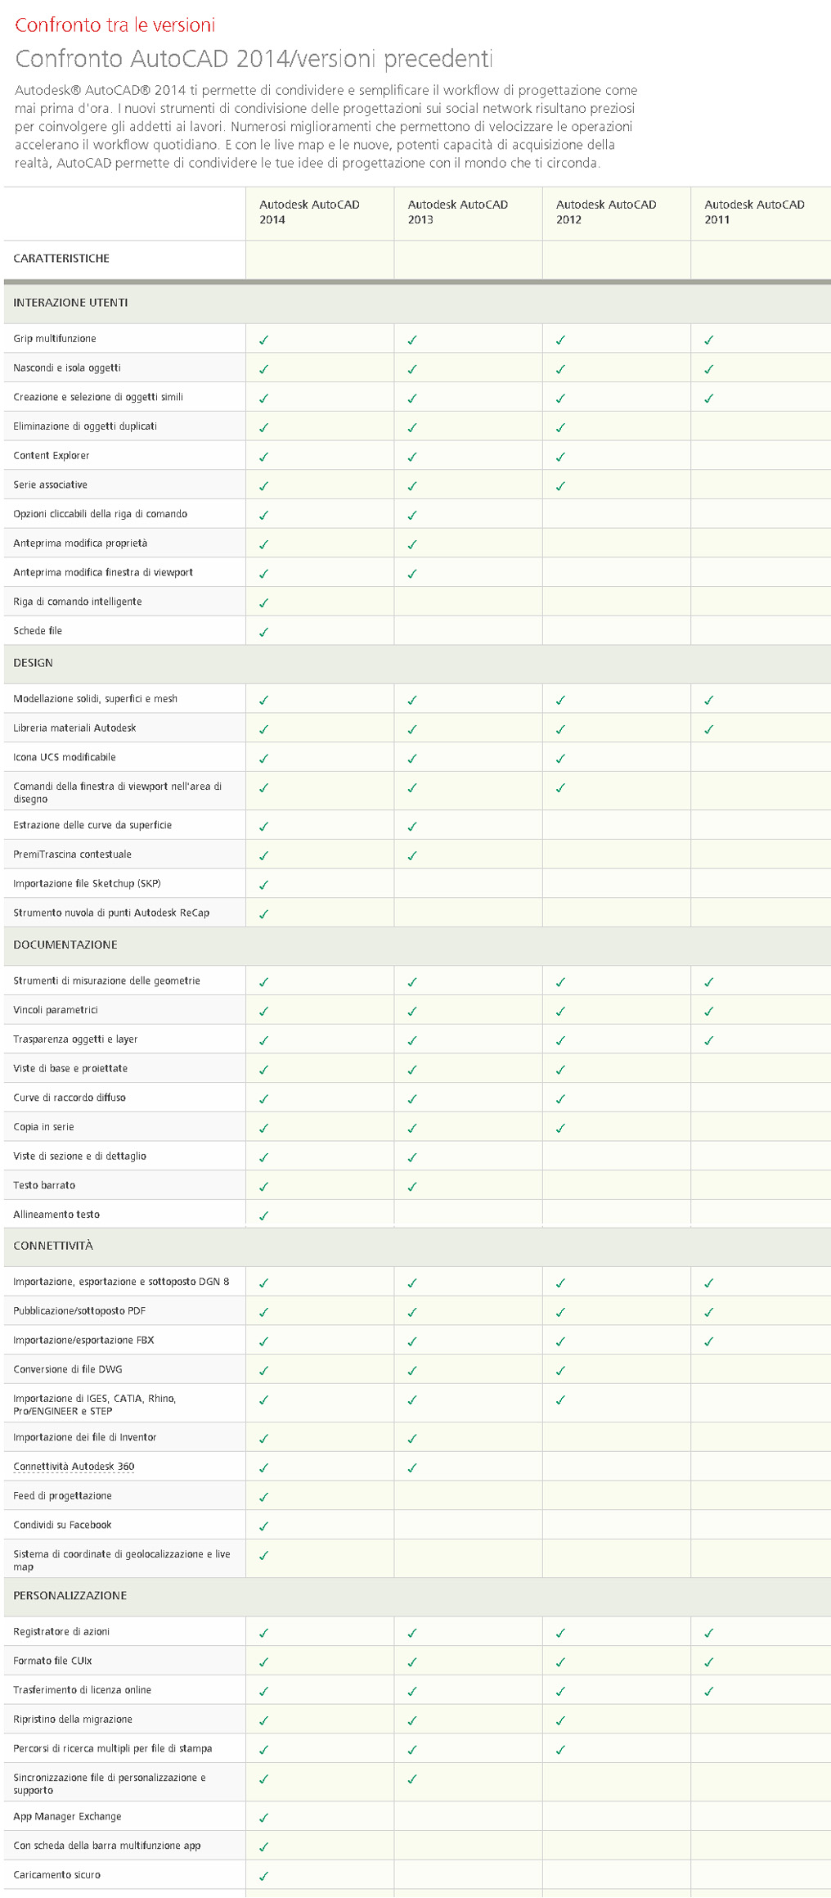The width and height of the screenshot is (831, 1898).
Task: Click AutoCAD 2011 checkmark for Formato file CUIx
Action: click(x=708, y=1661)
